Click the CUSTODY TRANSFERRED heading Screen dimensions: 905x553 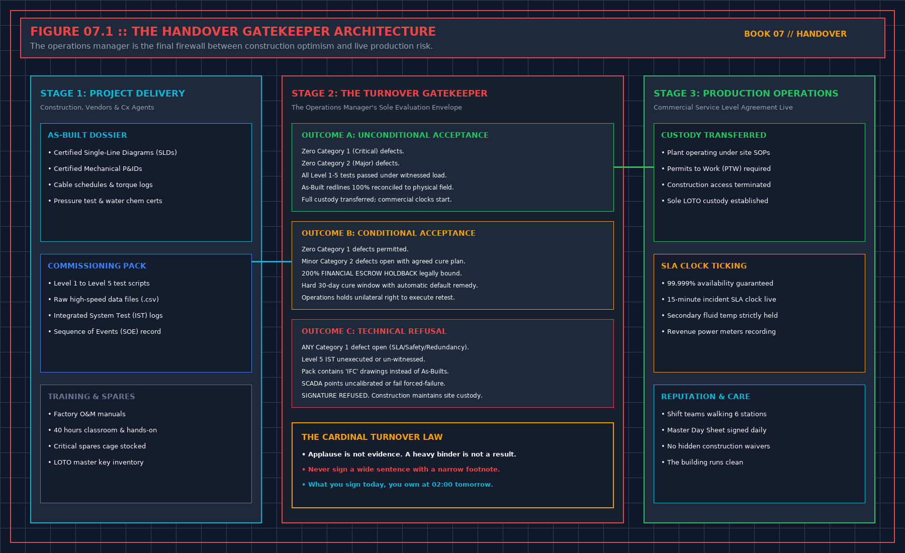714,135
